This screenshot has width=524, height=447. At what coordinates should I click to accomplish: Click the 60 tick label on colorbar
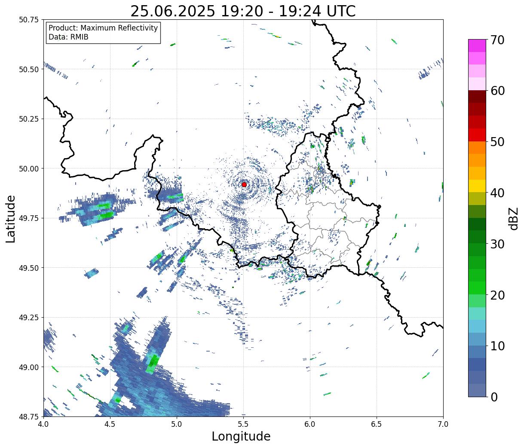point(497,91)
